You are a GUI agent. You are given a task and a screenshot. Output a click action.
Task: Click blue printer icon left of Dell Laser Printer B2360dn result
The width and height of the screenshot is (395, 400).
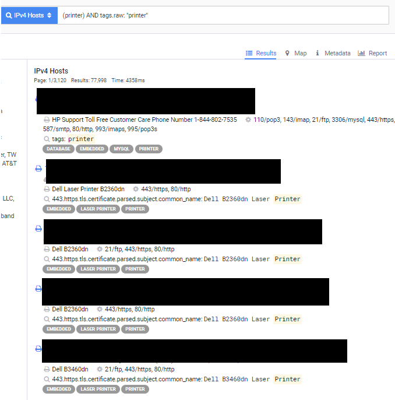click(38, 169)
